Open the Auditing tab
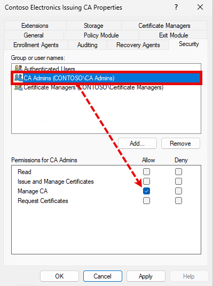This screenshot has height=286, width=213. coord(88,45)
